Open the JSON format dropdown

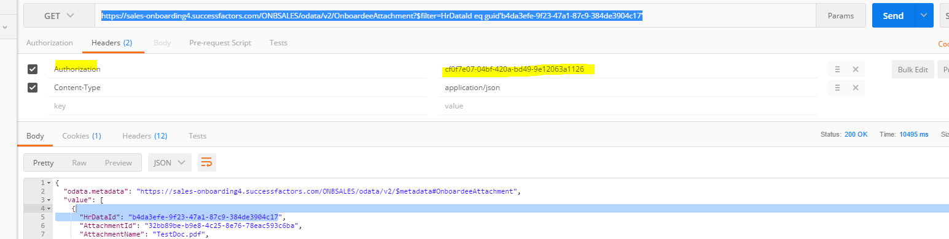tap(170, 162)
